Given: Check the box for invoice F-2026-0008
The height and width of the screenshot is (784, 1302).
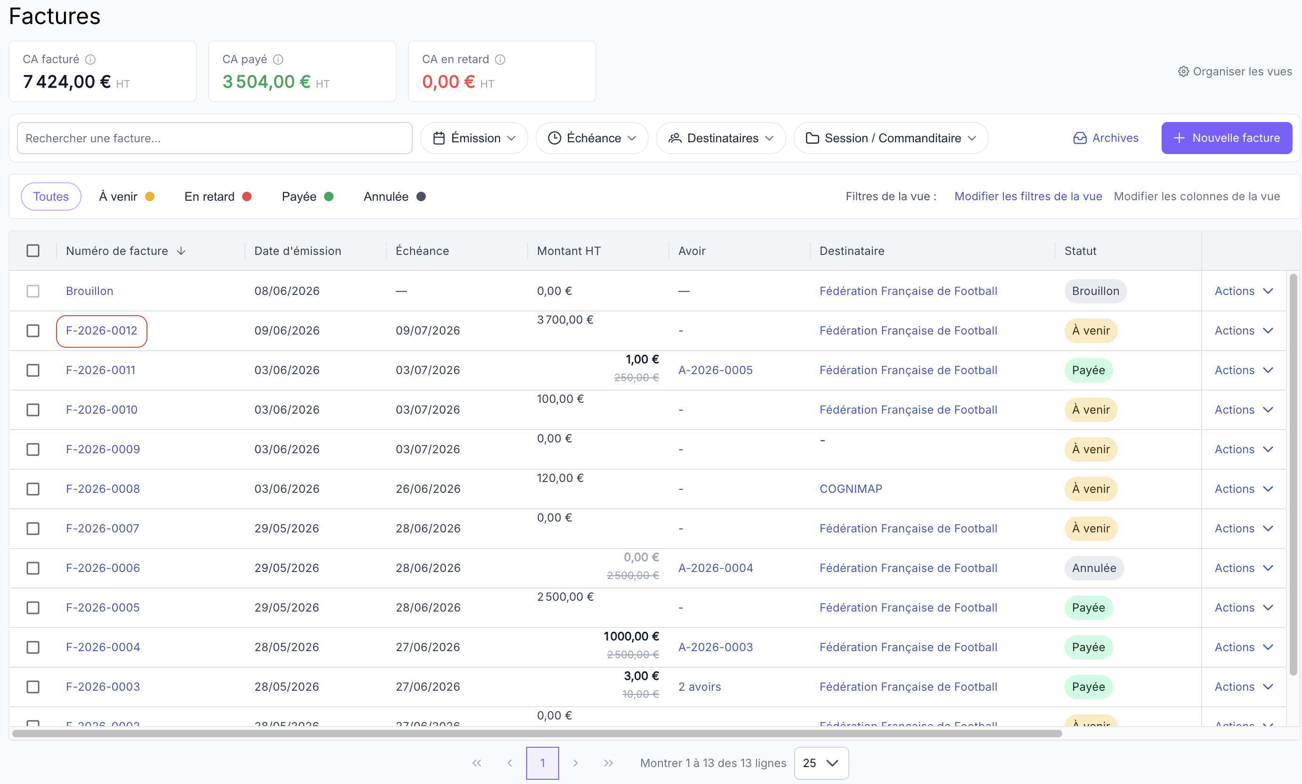Looking at the screenshot, I should pos(33,489).
